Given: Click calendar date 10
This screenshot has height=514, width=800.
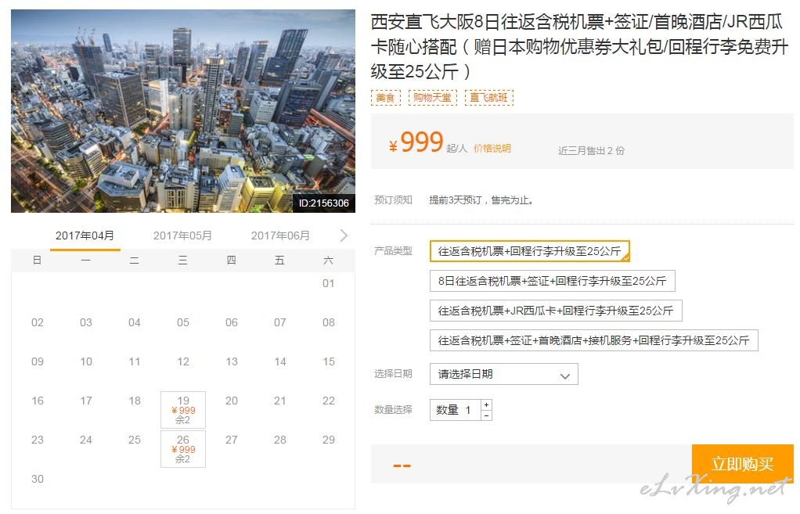Looking at the screenshot, I should [86, 362].
